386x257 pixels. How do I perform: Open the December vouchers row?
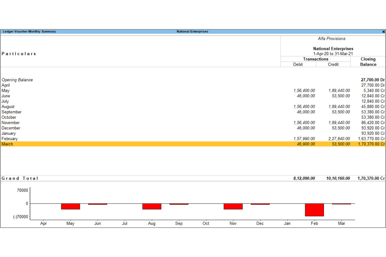point(11,128)
